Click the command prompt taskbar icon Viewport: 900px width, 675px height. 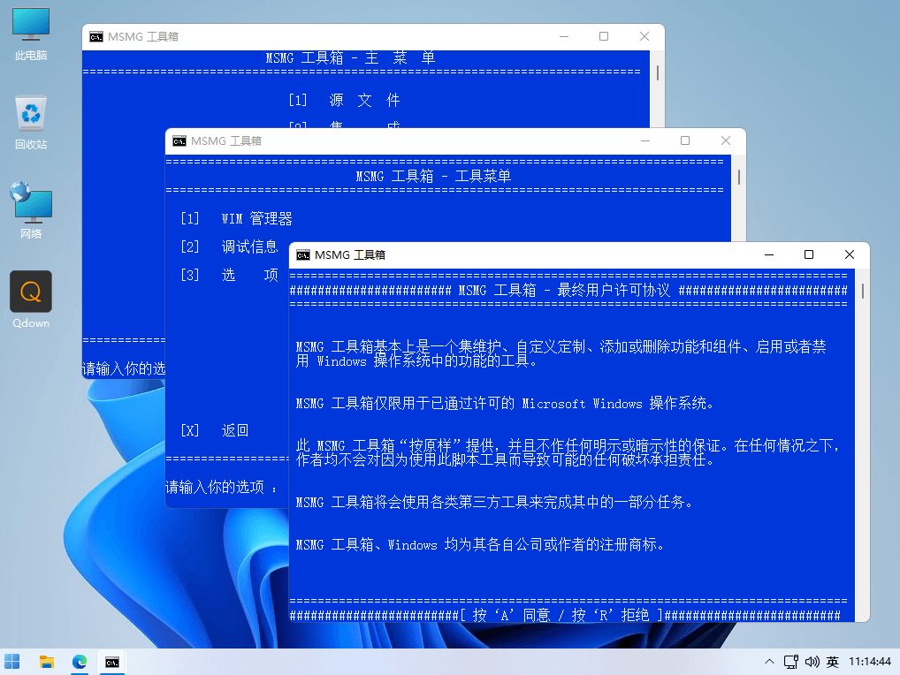[x=112, y=661]
